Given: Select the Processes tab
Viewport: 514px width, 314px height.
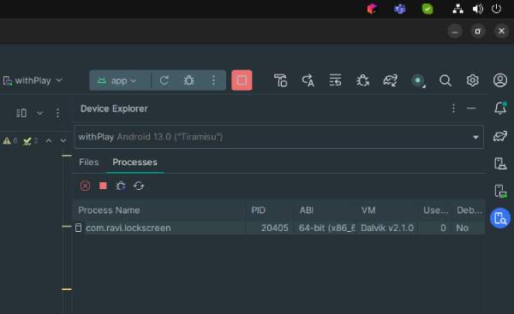Looking at the screenshot, I should click(x=134, y=162).
